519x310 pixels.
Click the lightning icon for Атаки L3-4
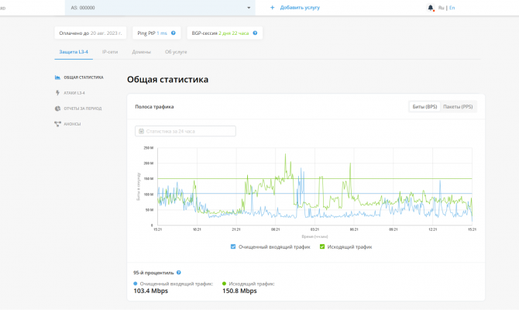click(57, 93)
